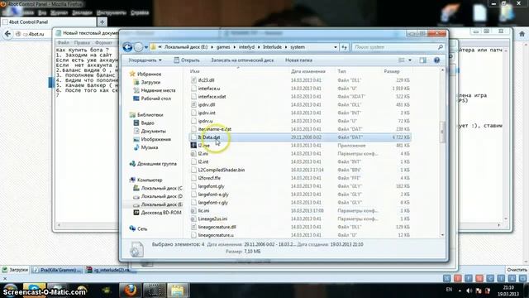
Task: Click the interlyd segment in address breadcrumb
Action: click(x=246, y=47)
